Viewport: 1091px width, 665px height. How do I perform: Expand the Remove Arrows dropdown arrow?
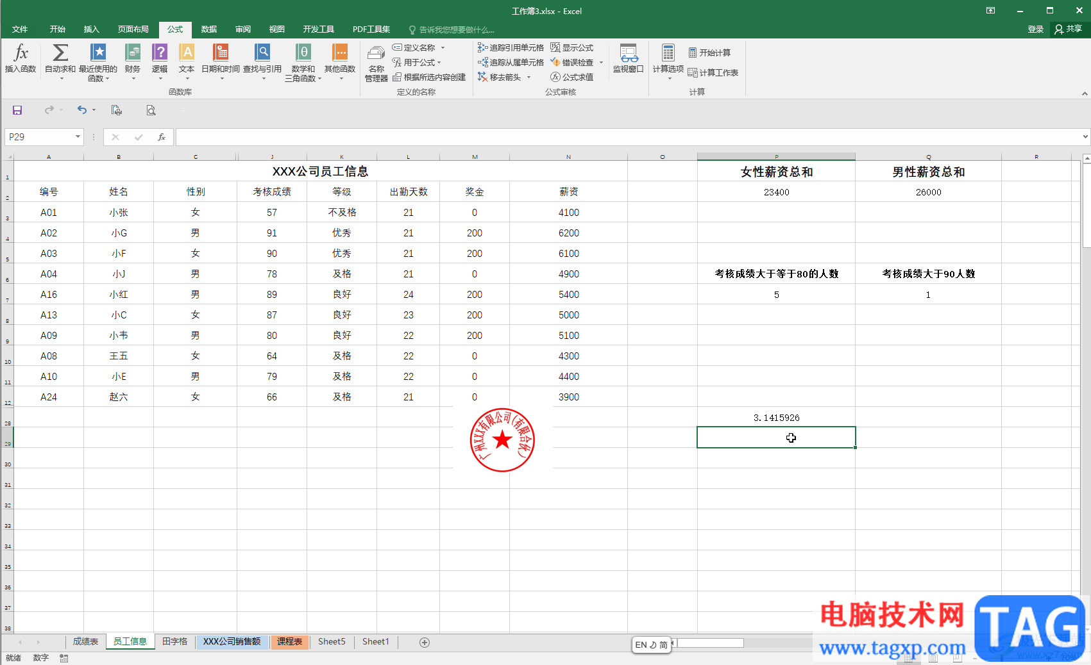529,77
